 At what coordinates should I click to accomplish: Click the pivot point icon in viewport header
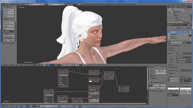42,65
